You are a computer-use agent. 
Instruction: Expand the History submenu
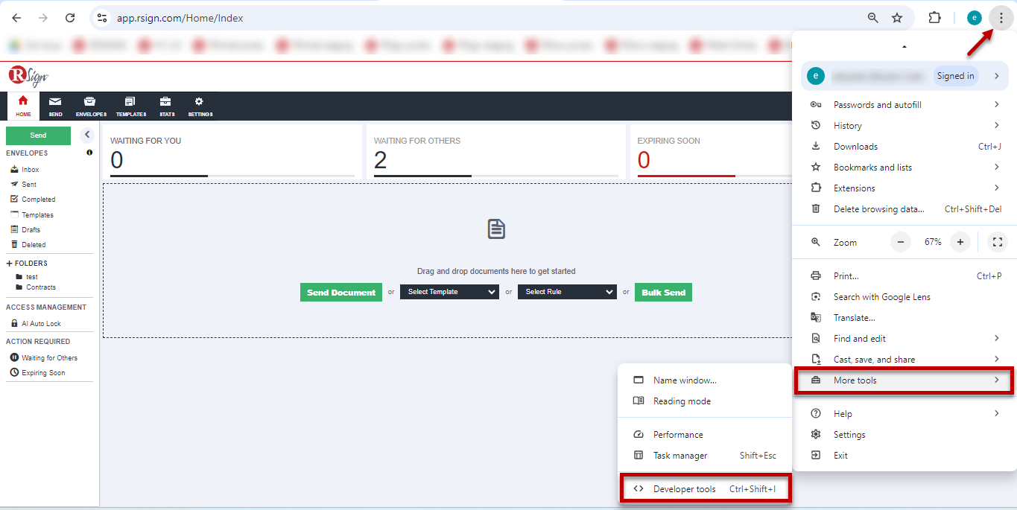904,126
